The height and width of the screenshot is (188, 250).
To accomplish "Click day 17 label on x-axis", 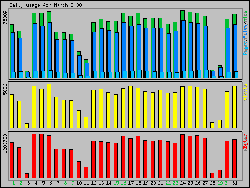I will (131, 183).
